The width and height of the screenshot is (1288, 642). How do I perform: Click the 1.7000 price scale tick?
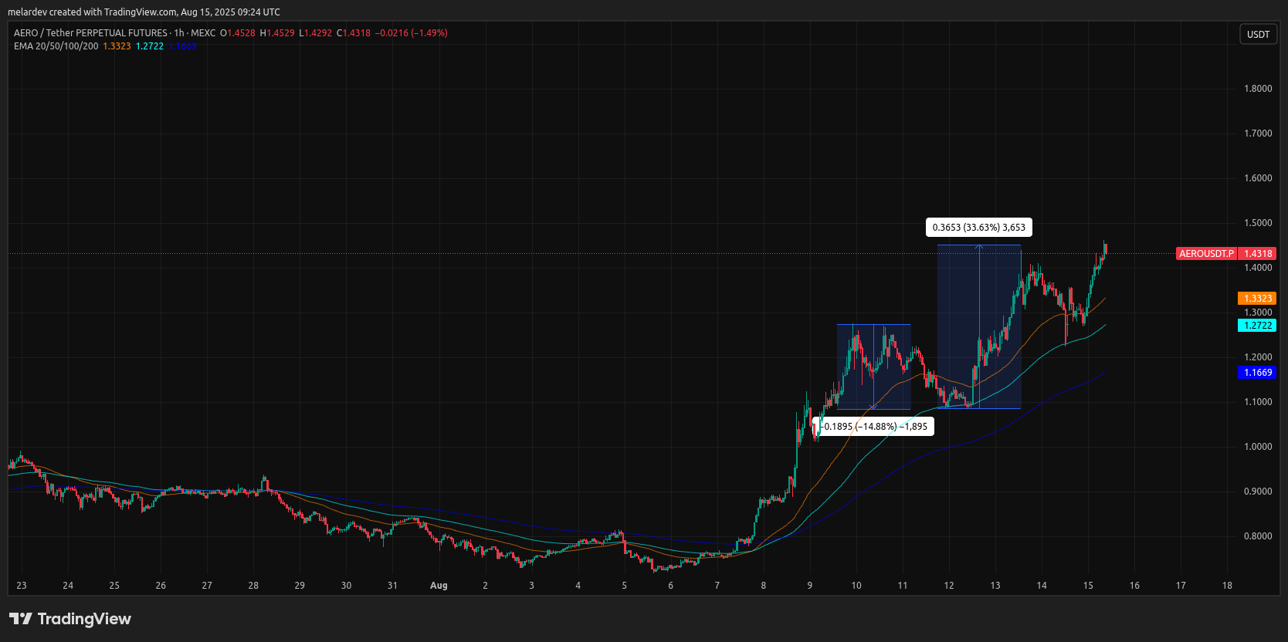coord(1258,133)
